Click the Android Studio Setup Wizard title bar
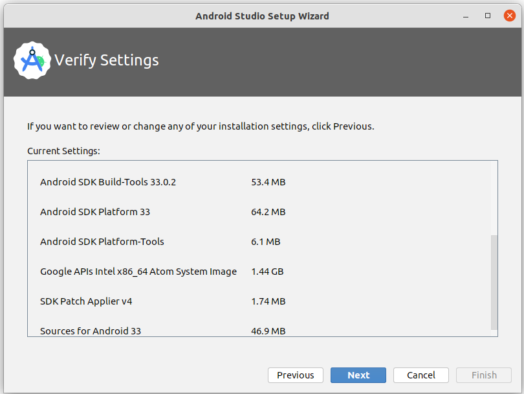The width and height of the screenshot is (524, 394). click(x=262, y=16)
